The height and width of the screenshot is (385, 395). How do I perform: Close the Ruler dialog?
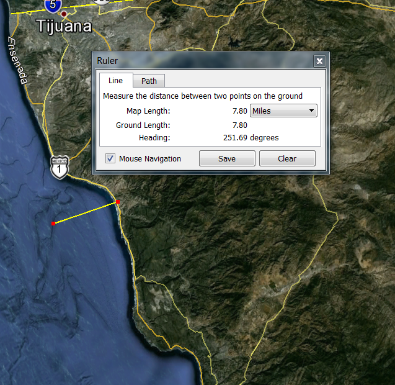click(x=319, y=61)
